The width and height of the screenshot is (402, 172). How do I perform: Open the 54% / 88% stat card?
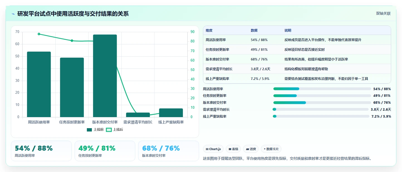point(41,151)
